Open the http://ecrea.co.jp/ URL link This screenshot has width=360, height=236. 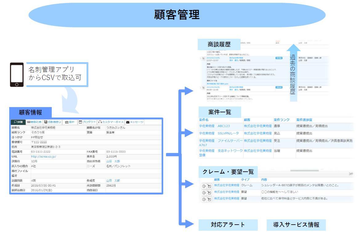[43, 156]
